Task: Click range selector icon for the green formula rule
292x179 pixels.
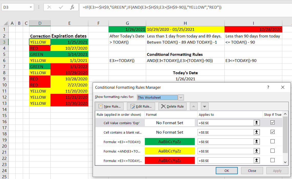Action: (257, 142)
